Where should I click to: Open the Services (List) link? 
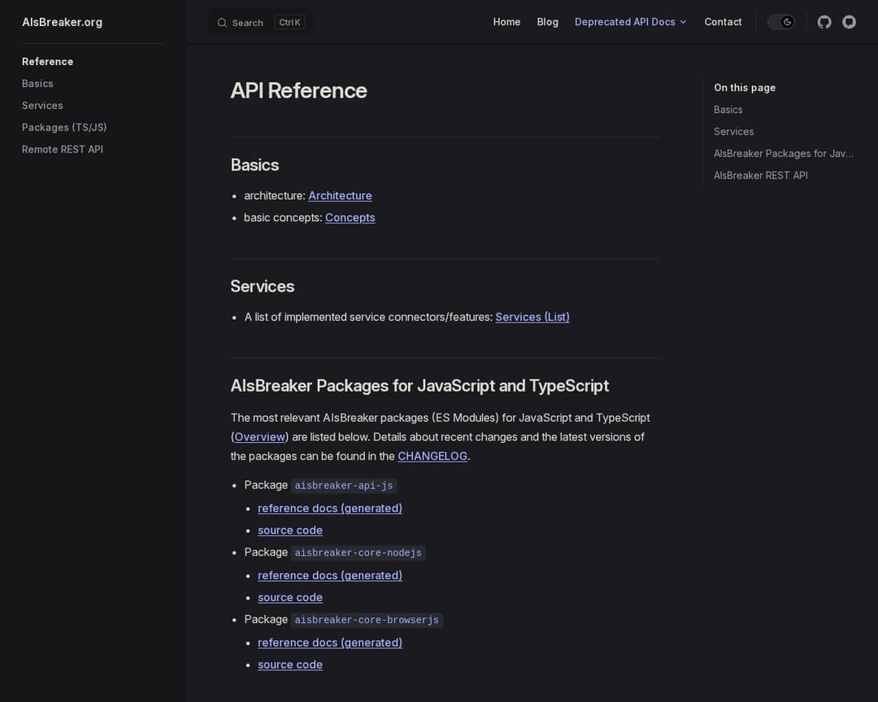[532, 317]
